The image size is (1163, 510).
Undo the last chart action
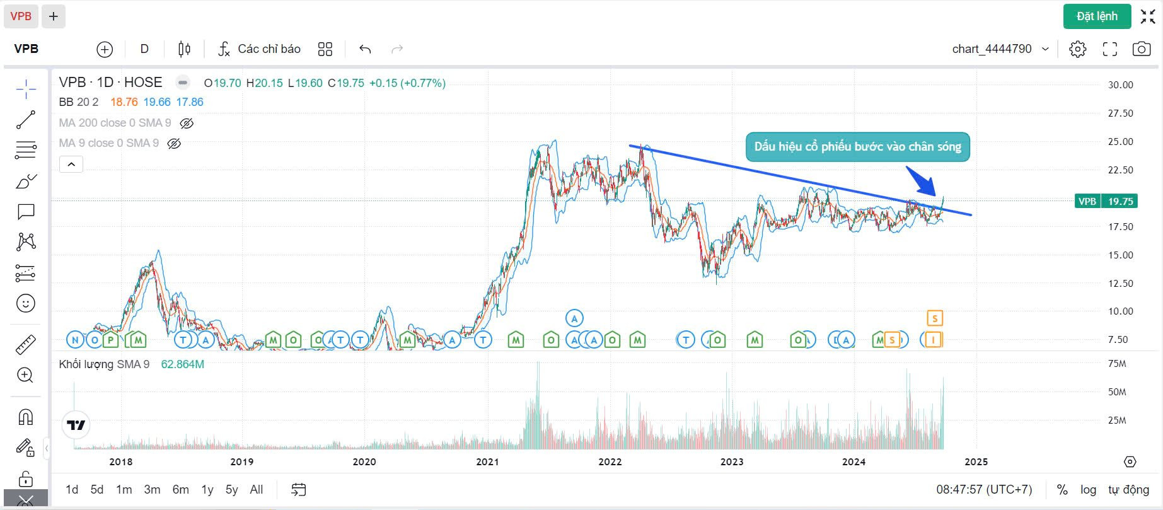tap(365, 49)
